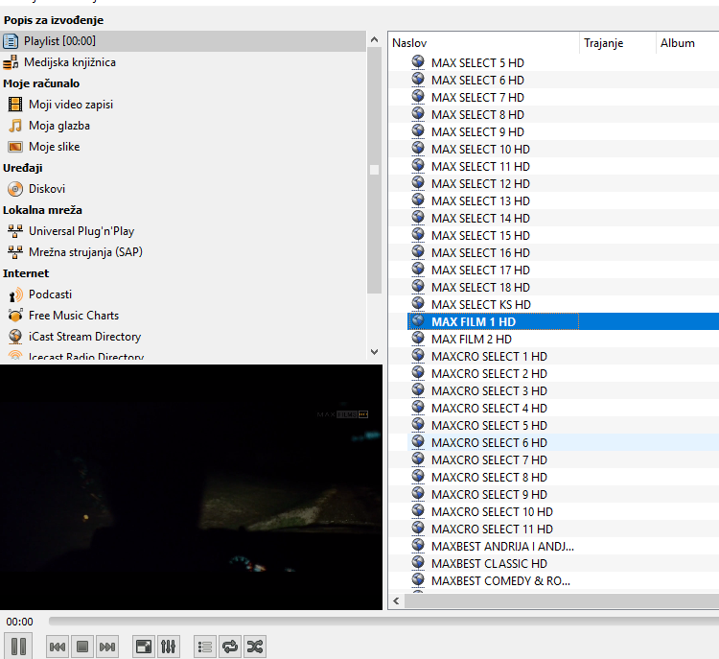Open Universal Plug'n'Play source
The height and width of the screenshot is (659, 719).
81,231
